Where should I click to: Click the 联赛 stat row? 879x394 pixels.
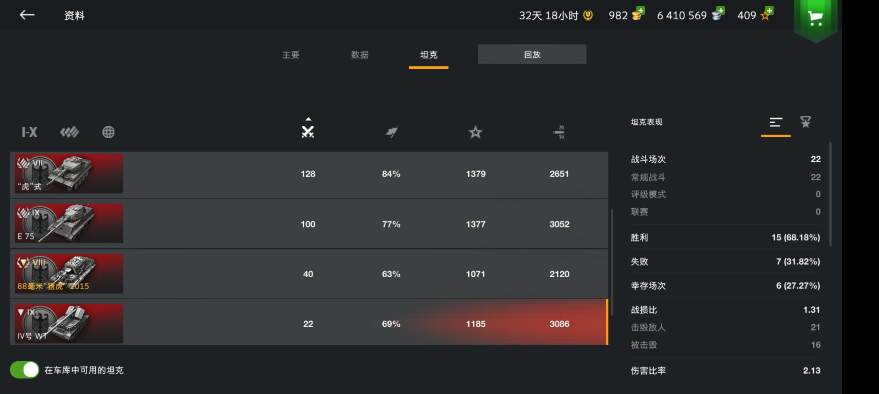coord(726,212)
